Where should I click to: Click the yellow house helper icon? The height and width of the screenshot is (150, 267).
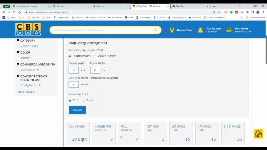258,134
